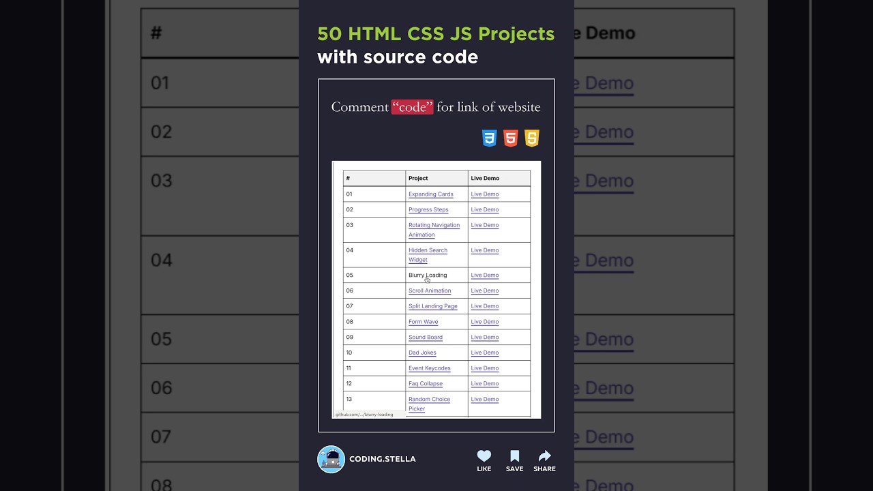Click Live Demo for Blurry Loading
This screenshot has width=873, height=491.
click(x=485, y=276)
